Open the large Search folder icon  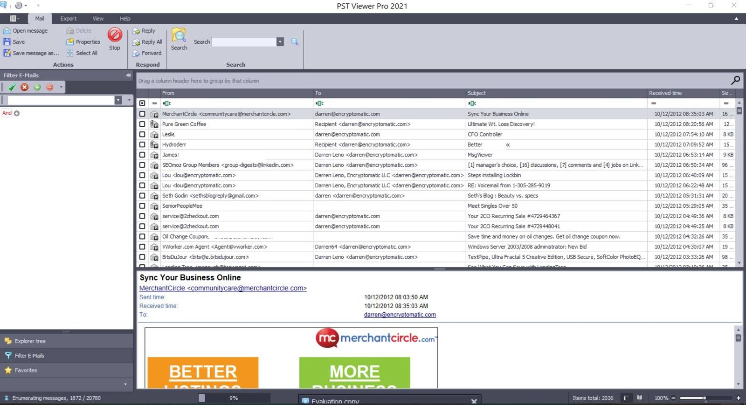[x=179, y=35]
